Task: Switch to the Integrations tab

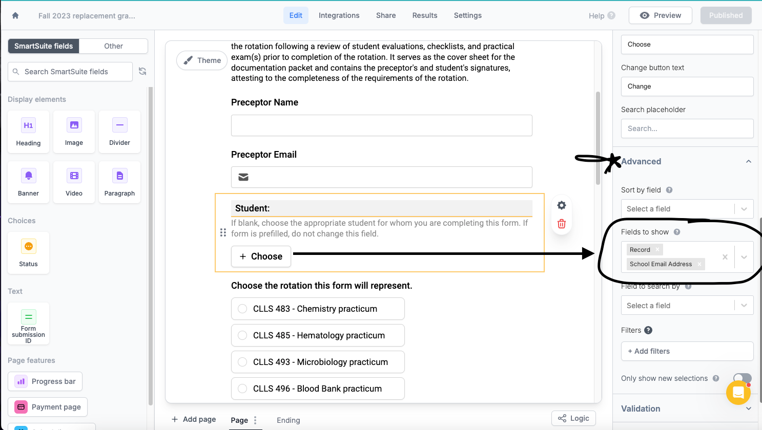Action: click(339, 15)
